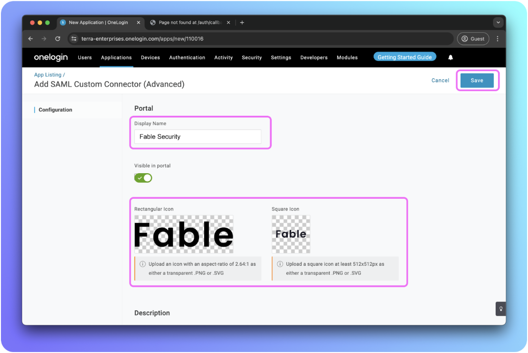Close the New Application OneLogin tab
The width and height of the screenshot is (528, 353).
point(138,23)
